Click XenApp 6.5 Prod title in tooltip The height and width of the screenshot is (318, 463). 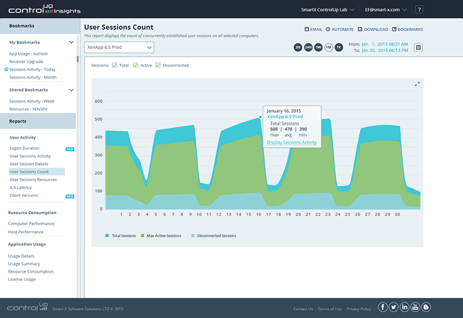[x=285, y=117]
